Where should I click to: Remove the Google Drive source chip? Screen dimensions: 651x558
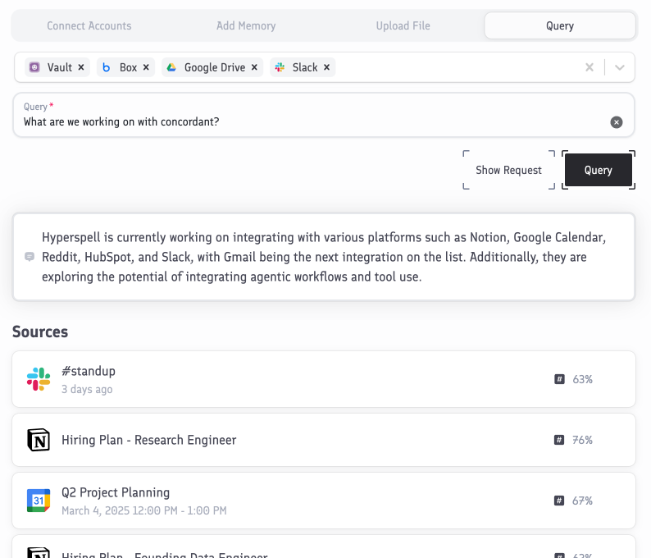pos(254,67)
